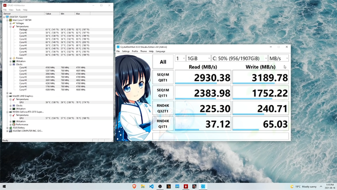
Task: Open the test size dropdown showing 1GiB
Action: pos(198,58)
